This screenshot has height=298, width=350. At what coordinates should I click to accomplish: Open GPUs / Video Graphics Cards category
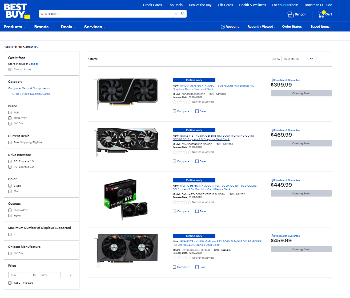(x=31, y=94)
